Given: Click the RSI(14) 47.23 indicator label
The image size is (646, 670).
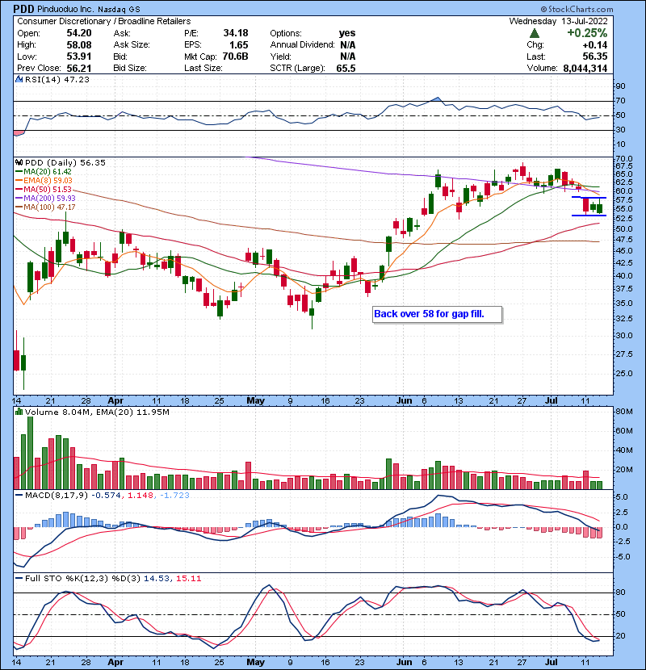Looking at the screenshot, I should (57, 79).
